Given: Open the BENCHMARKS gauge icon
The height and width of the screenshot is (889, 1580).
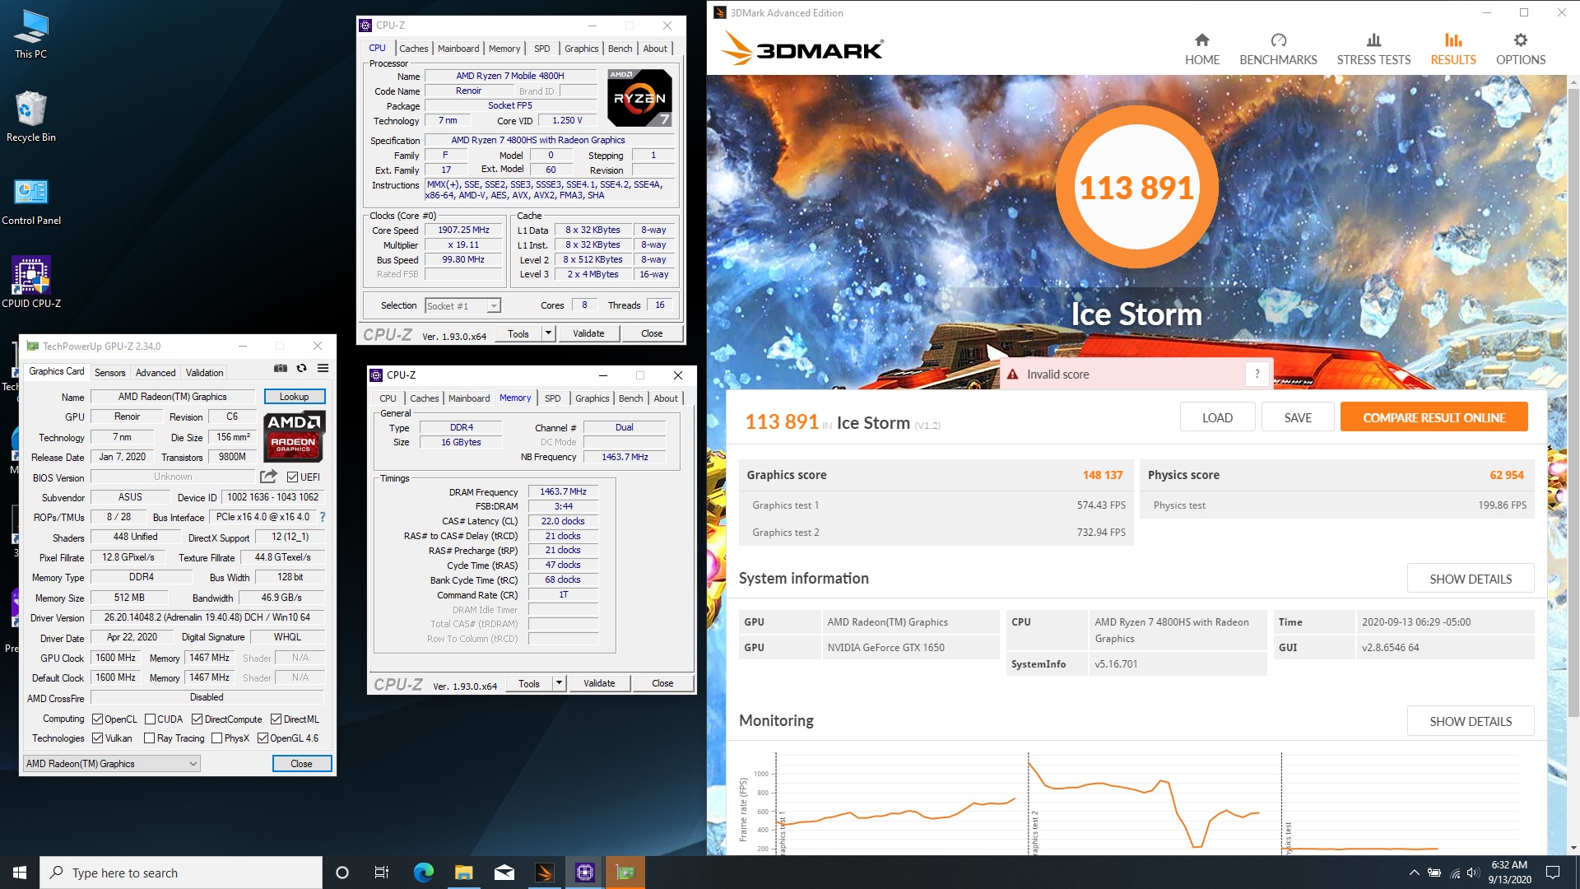Looking at the screenshot, I should [x=1278, y=40].
